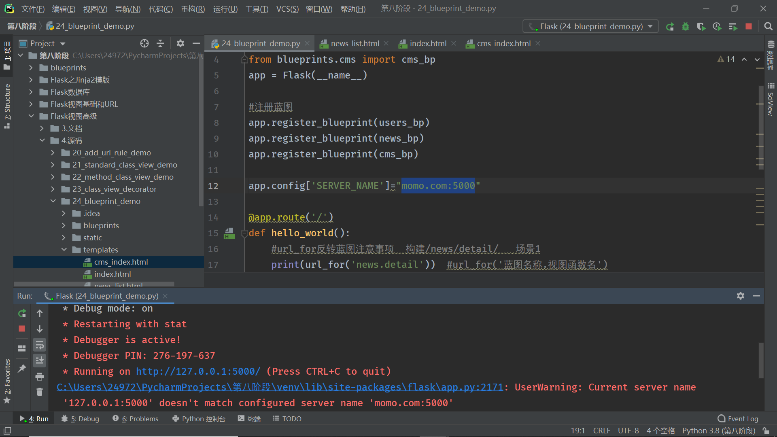The height and width of the screenshot is (437, 777).
Task: Move up the stack trace arrow
Action: click(40, 313)
